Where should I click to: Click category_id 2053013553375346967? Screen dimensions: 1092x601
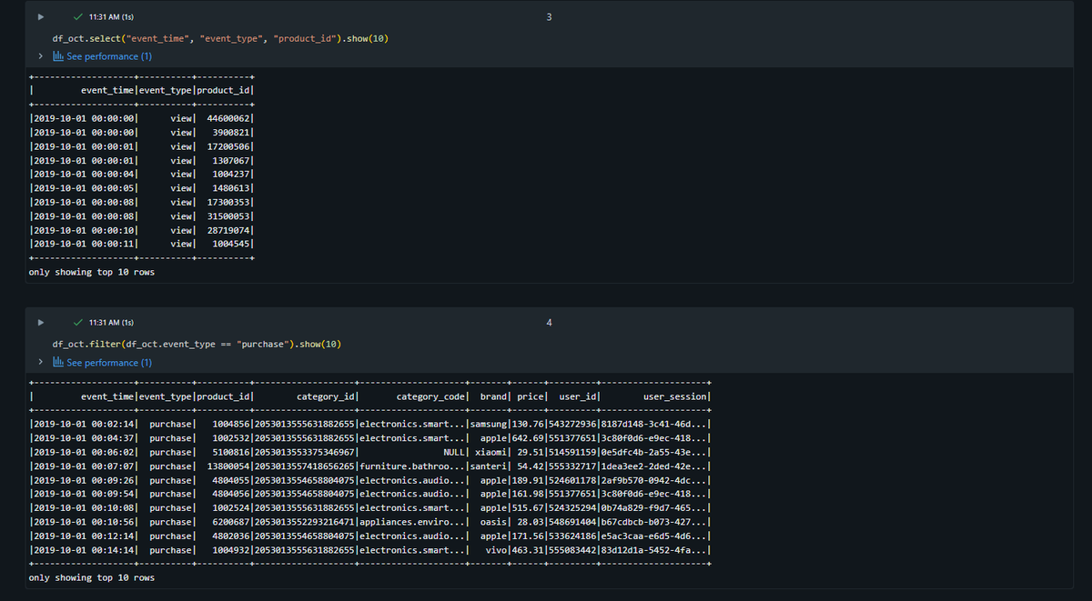(x=306, y=452)
